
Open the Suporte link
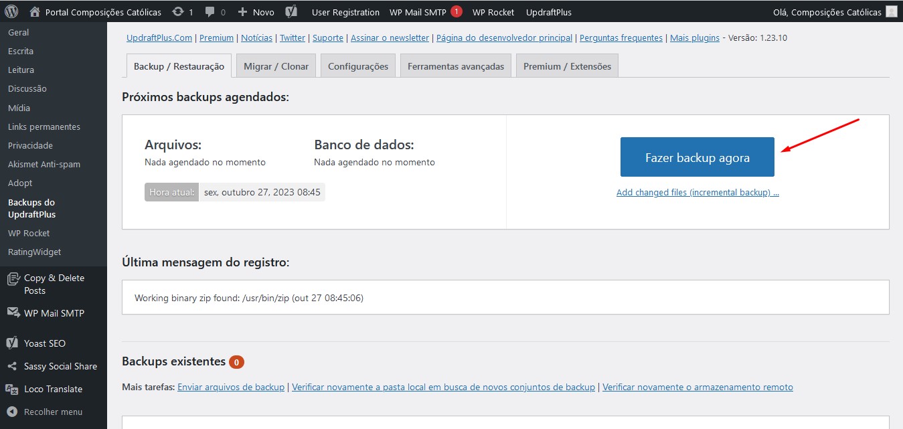pos(328,38)
